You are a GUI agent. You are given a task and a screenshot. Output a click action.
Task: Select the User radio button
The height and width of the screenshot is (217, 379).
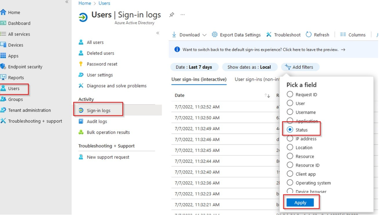coord(290,103)
